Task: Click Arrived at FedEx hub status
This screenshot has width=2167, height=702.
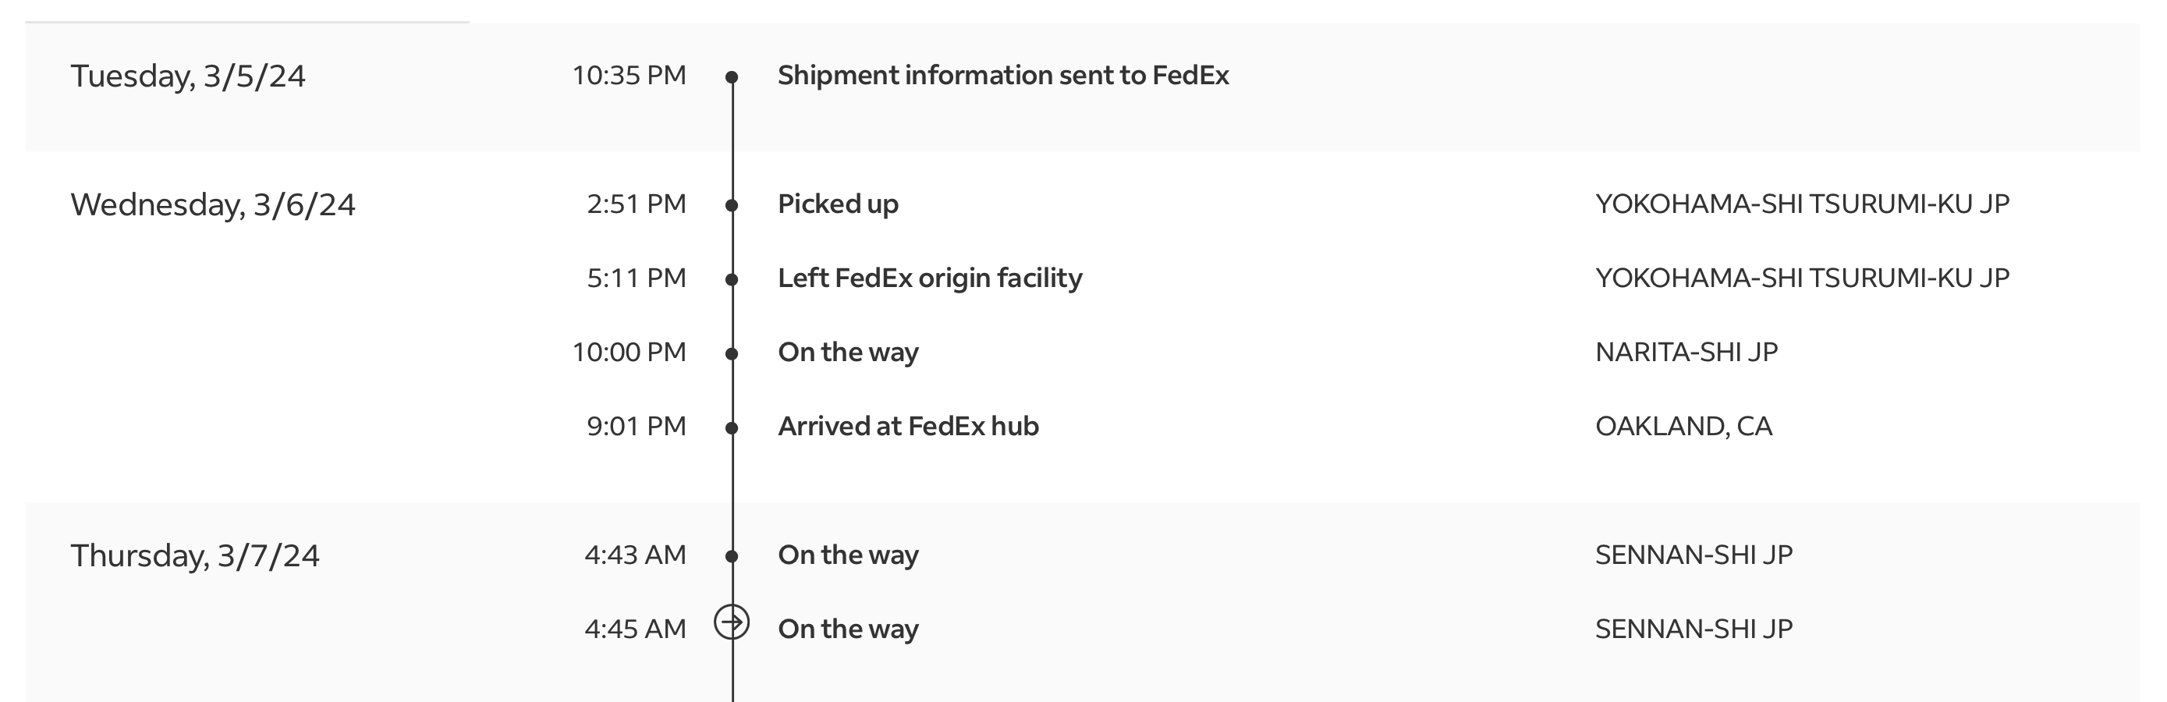Action: pos(908,426)
